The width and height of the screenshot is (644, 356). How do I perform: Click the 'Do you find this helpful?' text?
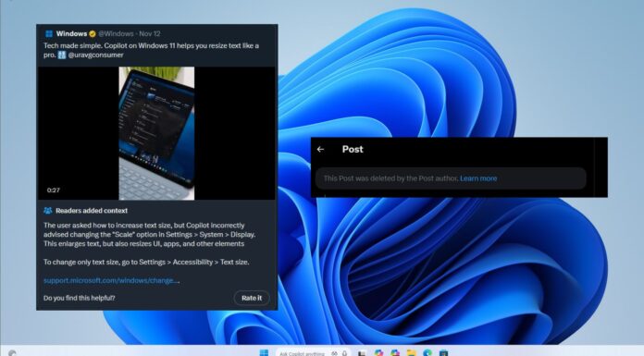click(x=80, y=298)
